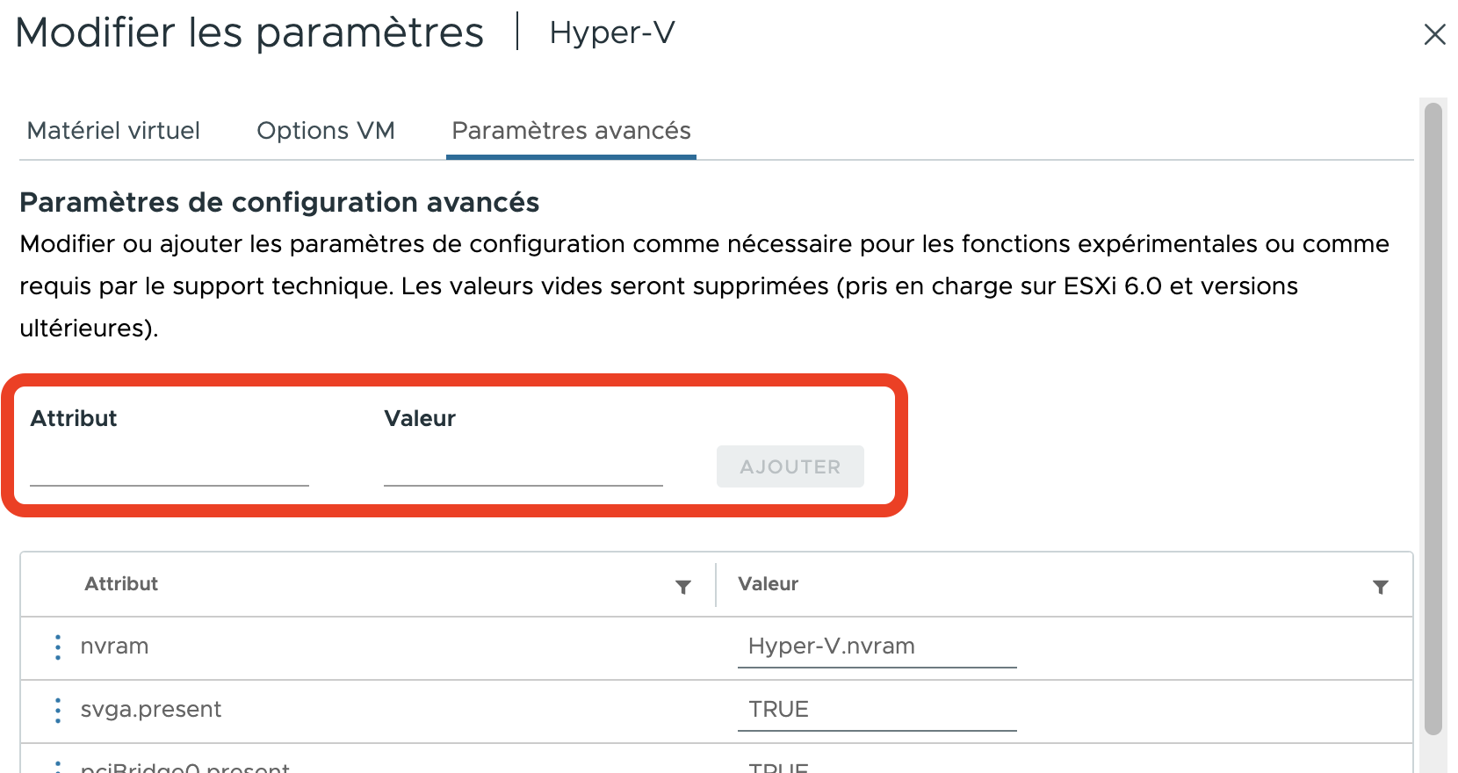Edit the Hyper-V.nvram value field

876,647
